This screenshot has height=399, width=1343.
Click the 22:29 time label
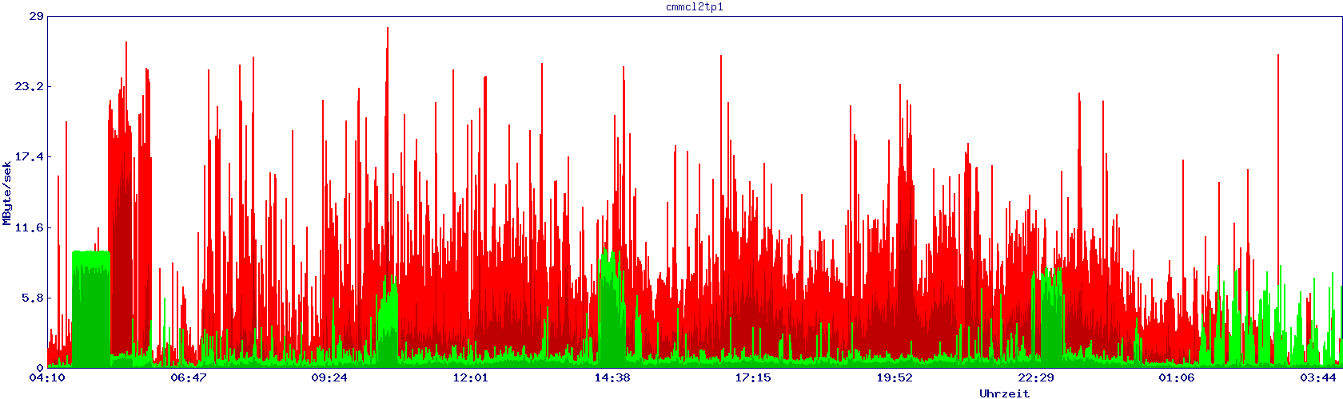[x=1036, y=377]
